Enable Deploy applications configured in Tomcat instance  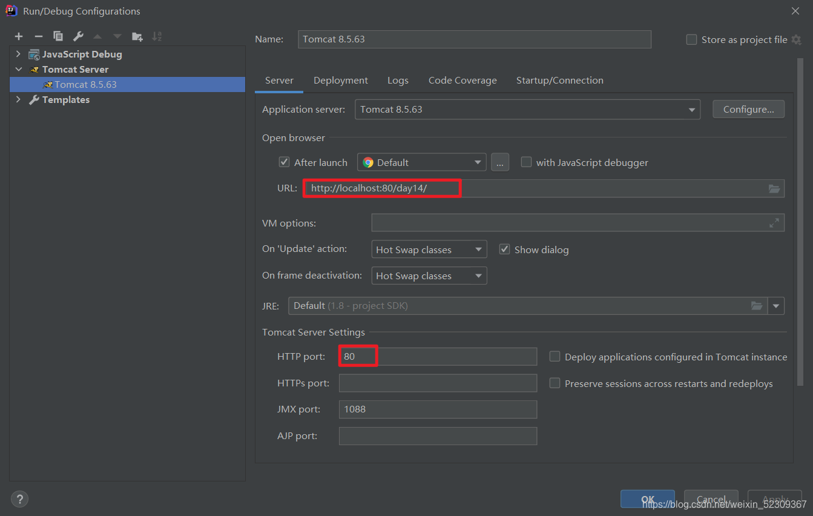555,357
